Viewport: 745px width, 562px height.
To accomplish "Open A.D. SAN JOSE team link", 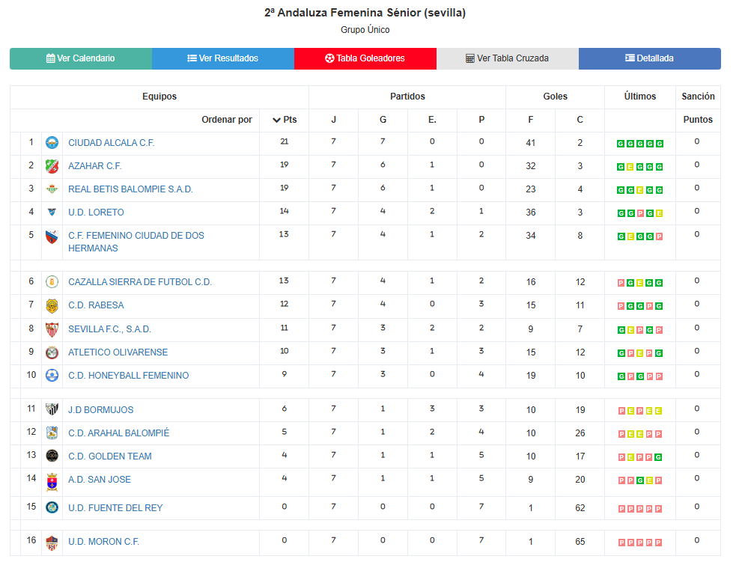I will tap(100, 480).
